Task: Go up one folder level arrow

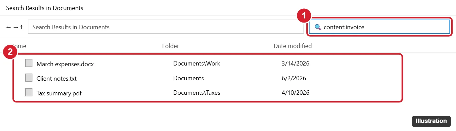Action: tap(21, 27)
